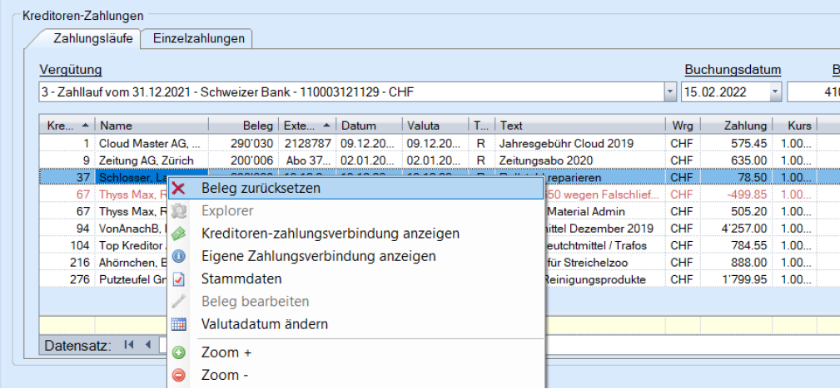Click payment amount 635.00
The image size is (840, 389).
tap(748, 160)
